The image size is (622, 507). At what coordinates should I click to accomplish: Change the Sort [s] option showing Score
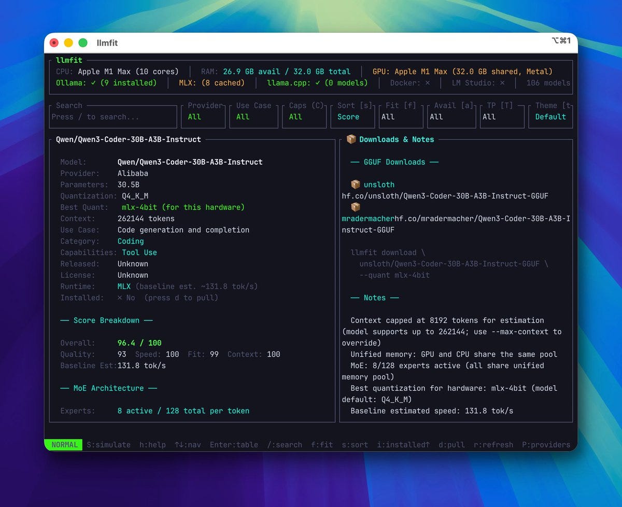pos(352,117)
